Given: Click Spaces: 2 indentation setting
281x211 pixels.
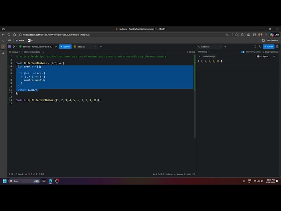Looking at the screenshot, I should (180, 174).
